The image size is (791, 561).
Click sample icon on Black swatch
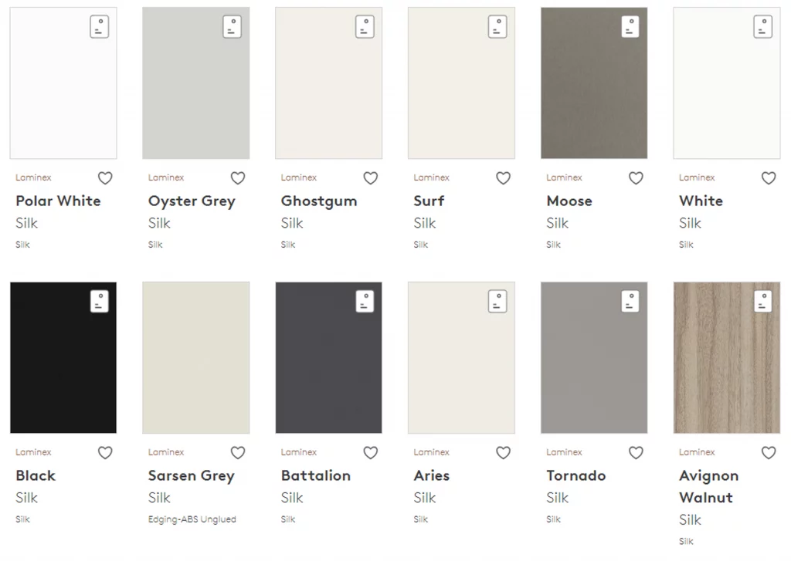(x=100, y=302)
